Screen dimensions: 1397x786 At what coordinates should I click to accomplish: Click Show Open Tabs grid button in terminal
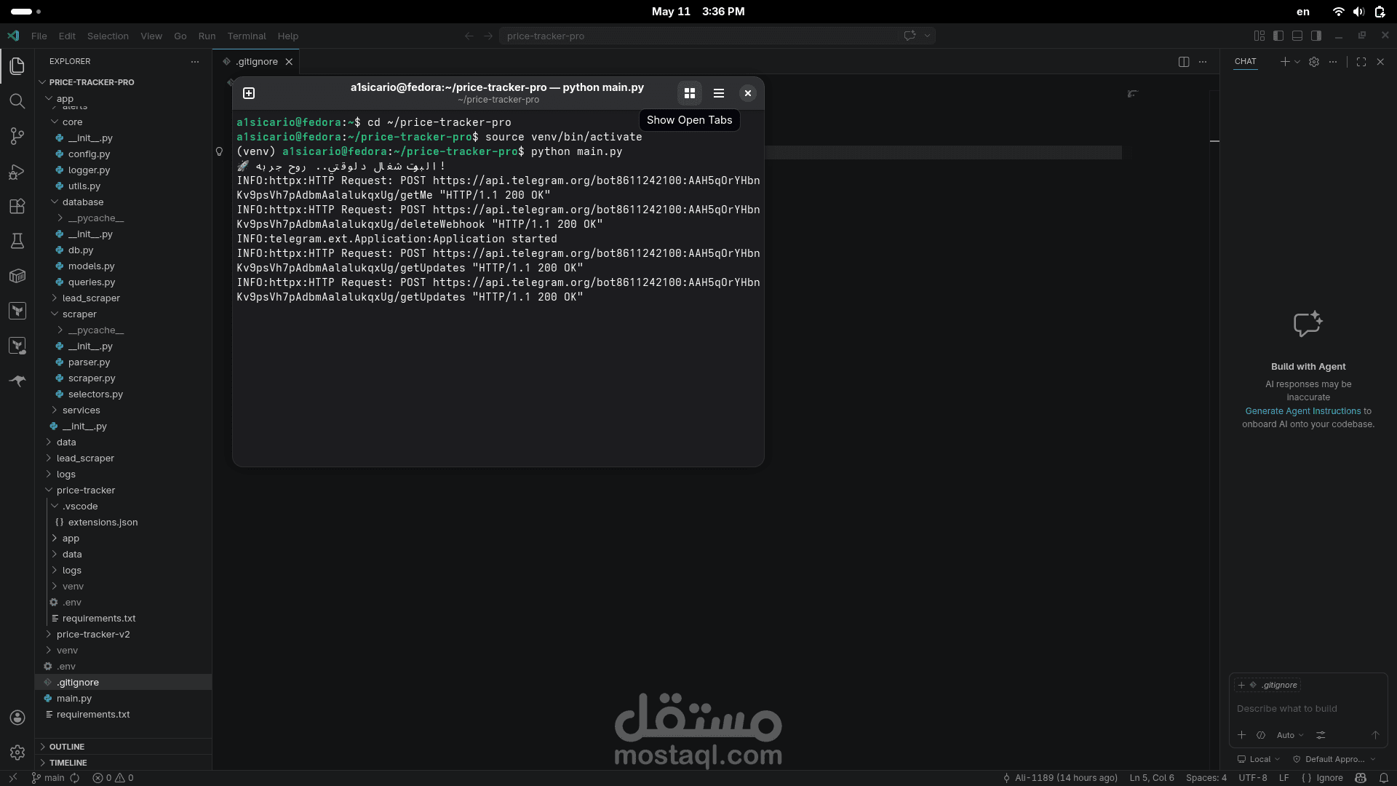[690, 93]
